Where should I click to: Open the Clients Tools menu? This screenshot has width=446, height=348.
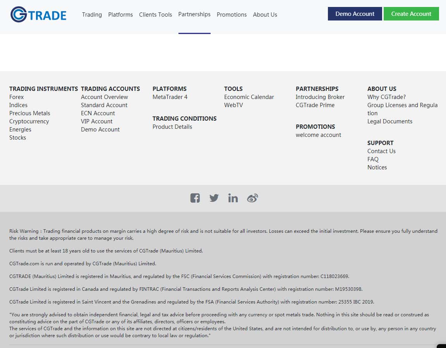tap(155, 14)
